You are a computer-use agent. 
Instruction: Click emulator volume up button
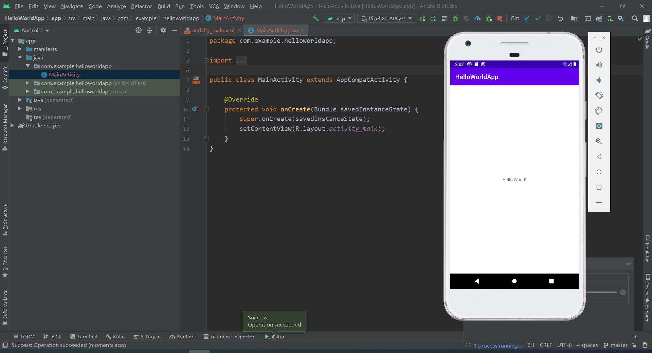click(x=599, y=65)
